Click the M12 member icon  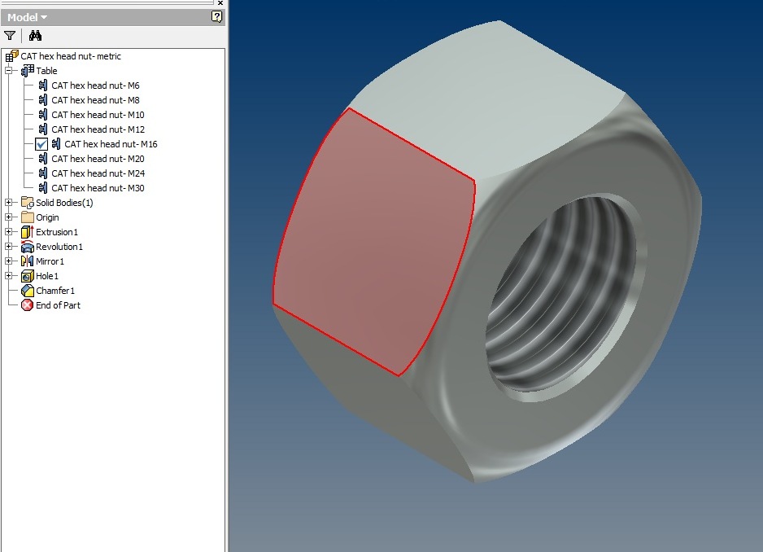[43, 129]
